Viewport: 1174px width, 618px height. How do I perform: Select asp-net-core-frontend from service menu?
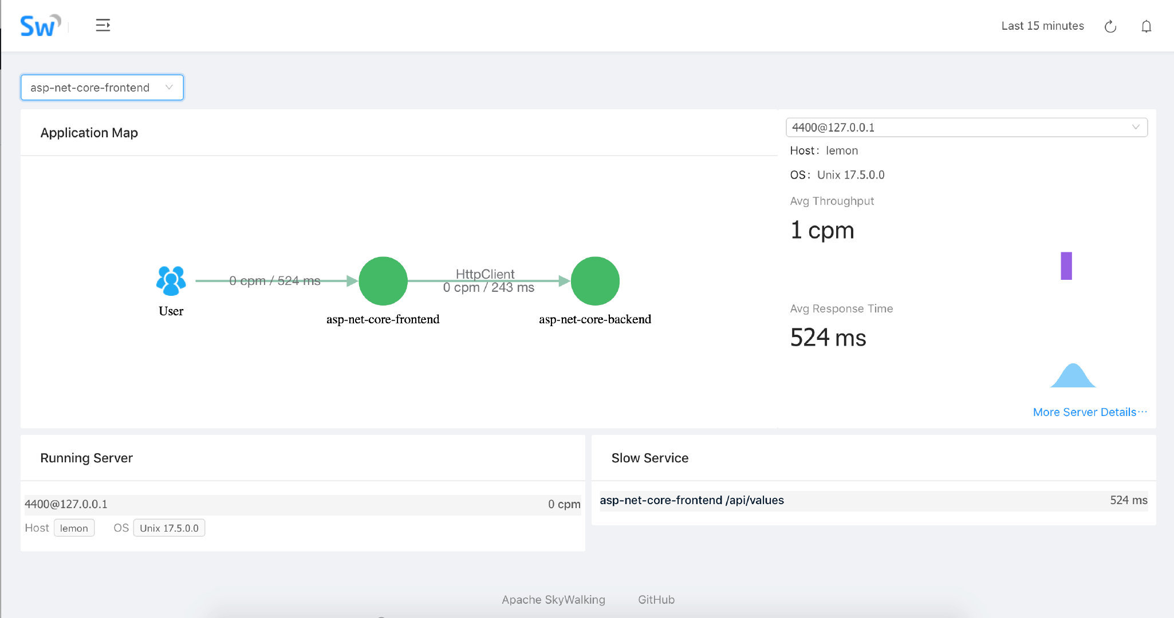(102, 87)
